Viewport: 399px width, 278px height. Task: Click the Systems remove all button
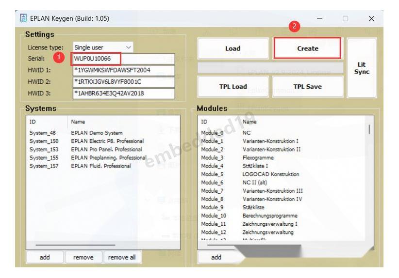(122, 257)
